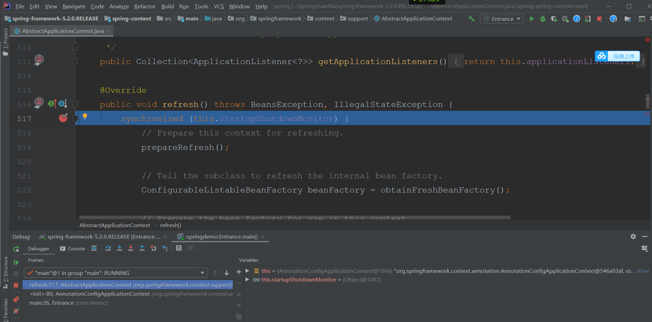Restore debug layout icon at right
The image size is (652, 322).
tap(644, 249)
